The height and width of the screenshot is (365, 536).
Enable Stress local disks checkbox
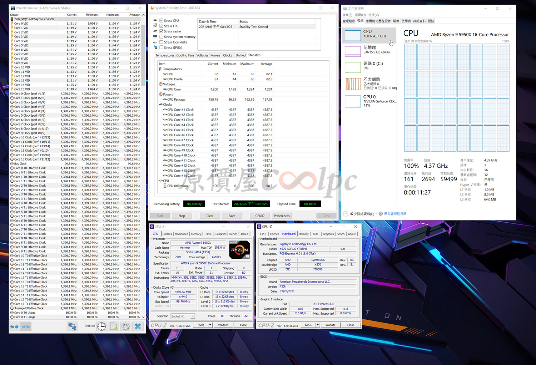tap(161, 42)
